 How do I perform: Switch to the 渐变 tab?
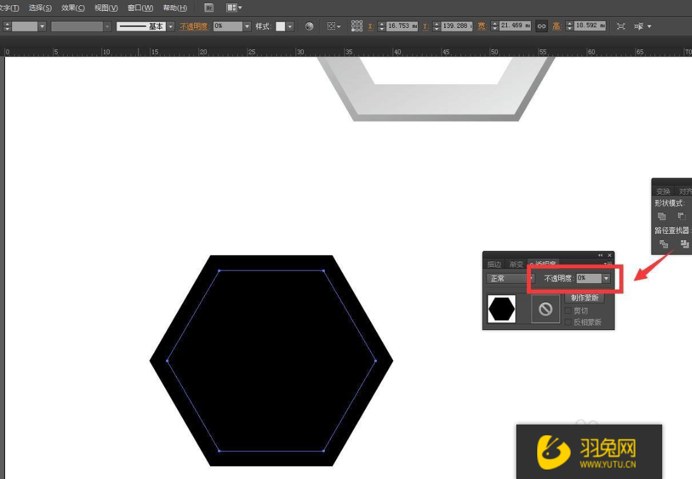[516, 264]
